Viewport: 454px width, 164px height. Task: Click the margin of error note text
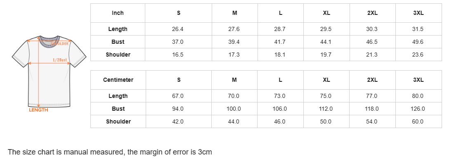point(110,152)
